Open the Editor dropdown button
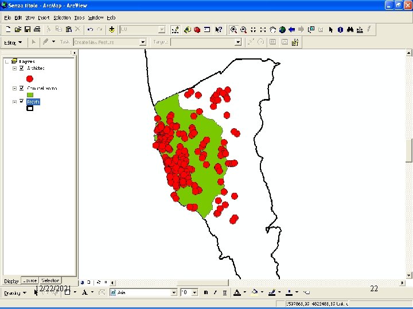The height and width of the screenshot is (309, 413). pyautogui.click(x=13, y=42)
